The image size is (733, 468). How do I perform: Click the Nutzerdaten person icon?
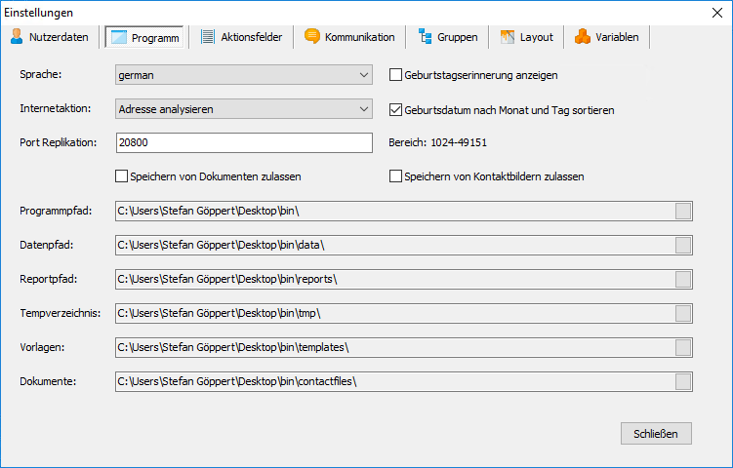click(17, 37)
